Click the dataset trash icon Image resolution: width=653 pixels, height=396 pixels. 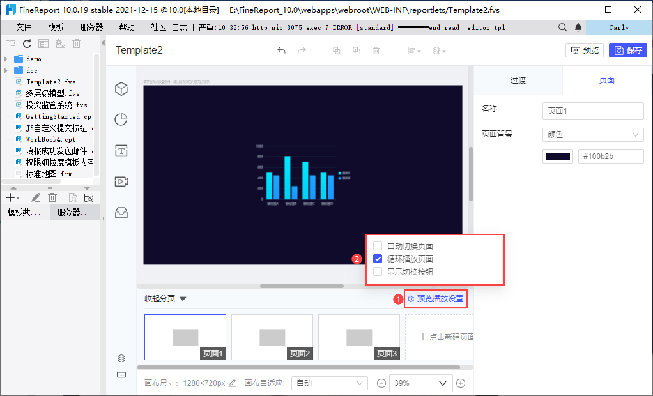pos(52,197)
